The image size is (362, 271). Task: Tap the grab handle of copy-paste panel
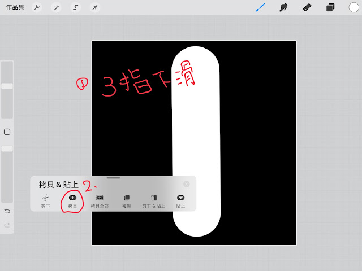(113, 178)
